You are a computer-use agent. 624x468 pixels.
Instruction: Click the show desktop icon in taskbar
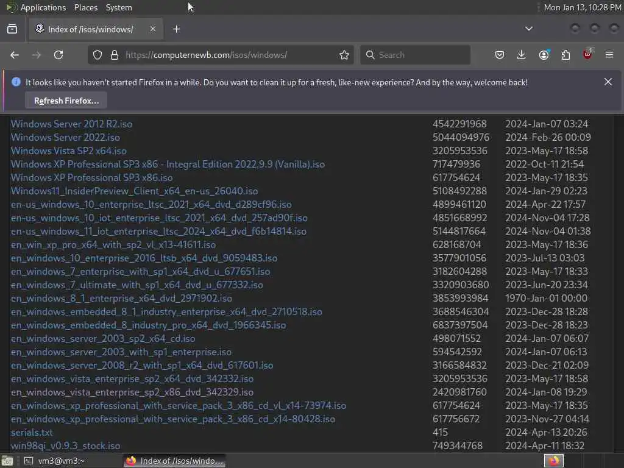7,461
